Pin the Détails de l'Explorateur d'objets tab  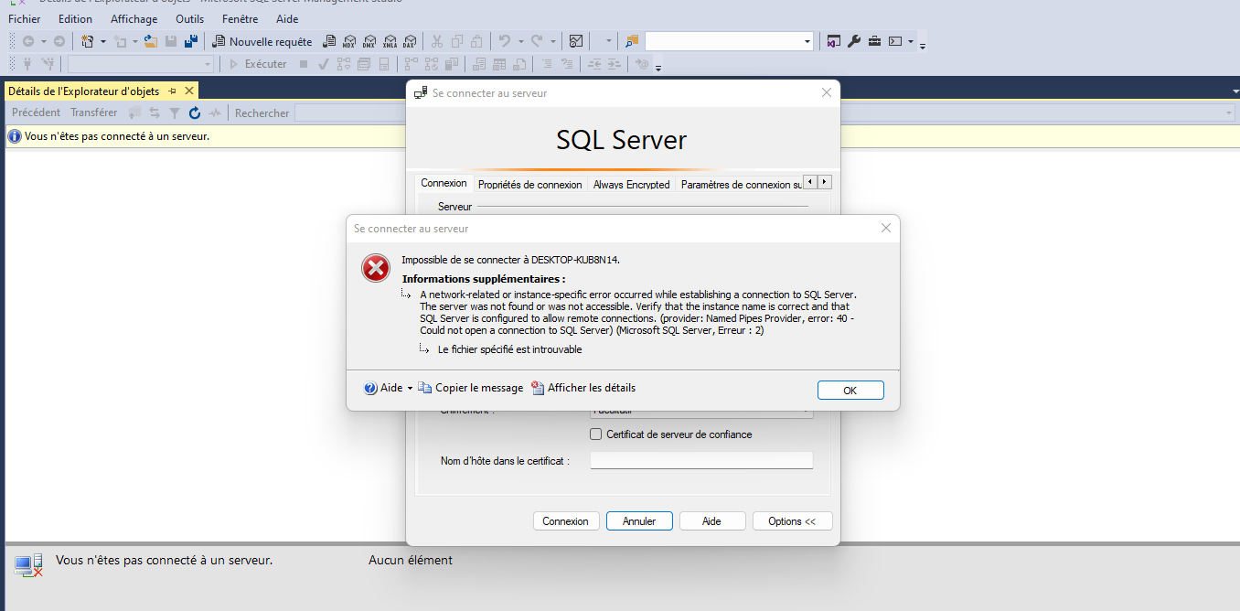pyautogui.click(x=173, y=91)
